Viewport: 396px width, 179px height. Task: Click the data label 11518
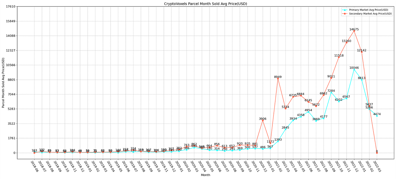click(x=339, y=55)
